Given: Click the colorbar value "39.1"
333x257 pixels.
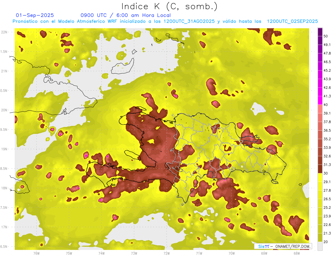Looking at the screenshot, I should 327,113.
